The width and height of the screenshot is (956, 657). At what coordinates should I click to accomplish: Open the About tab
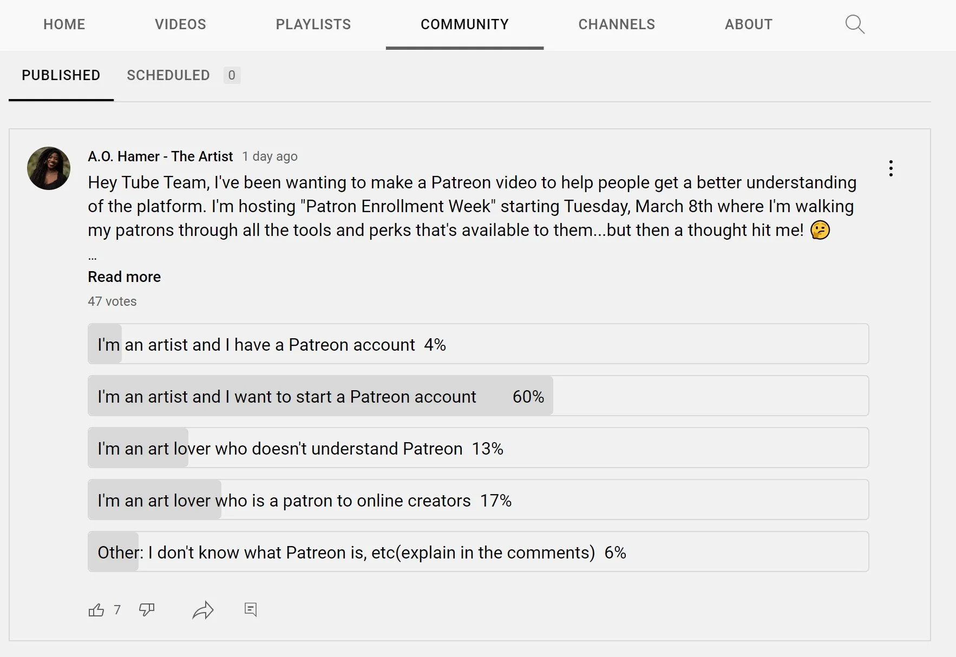click(x=749, y=24)
